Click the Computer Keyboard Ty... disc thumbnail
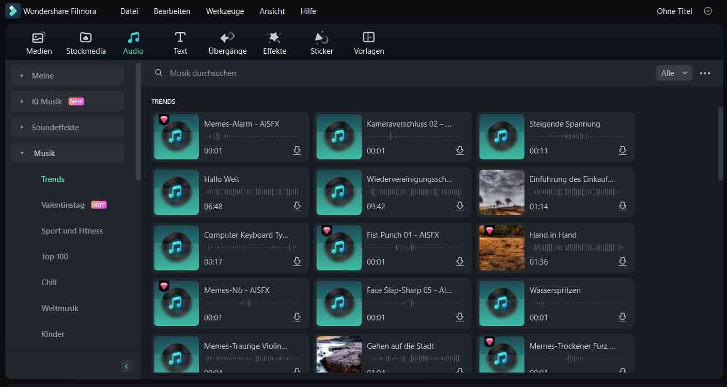 tap(176, 248)
